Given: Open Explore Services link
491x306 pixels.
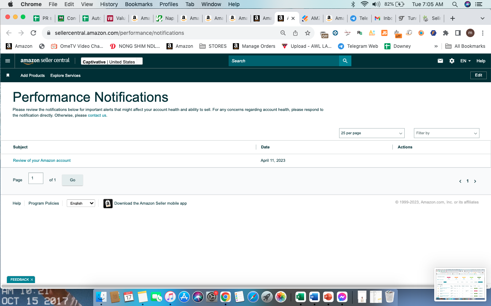Looking at the screenshot, I should (66, 75).
